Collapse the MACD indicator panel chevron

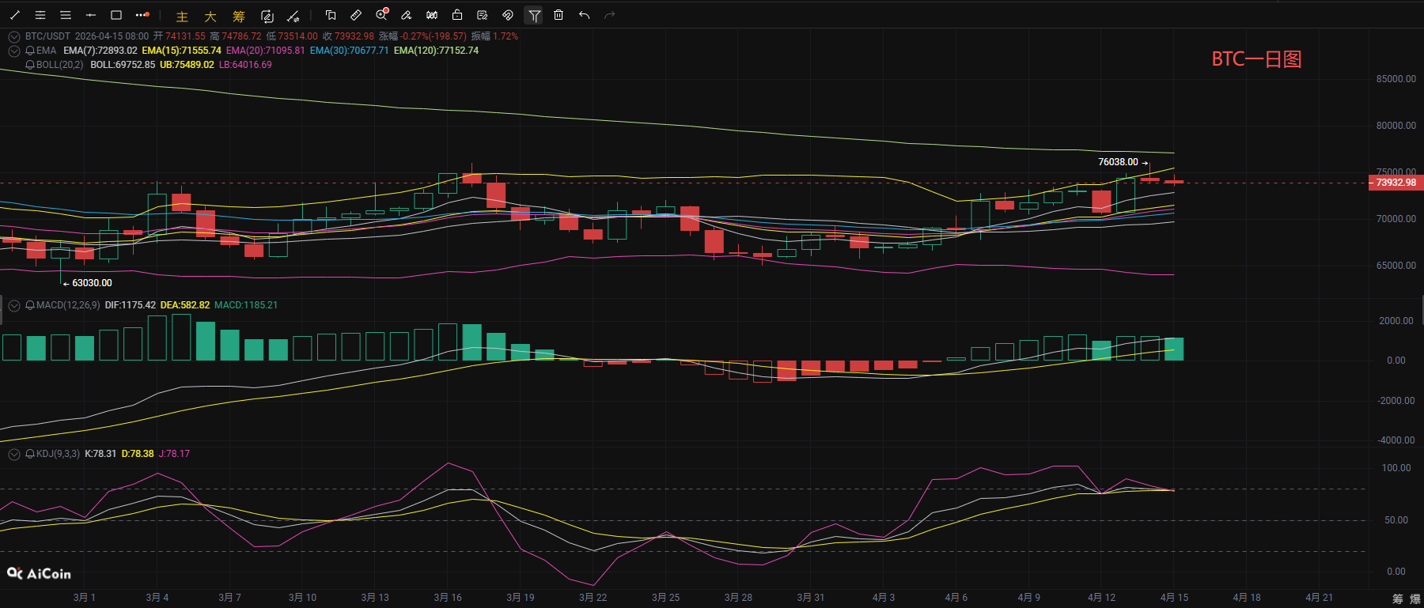pyautogui.click(x=13, y=305)
